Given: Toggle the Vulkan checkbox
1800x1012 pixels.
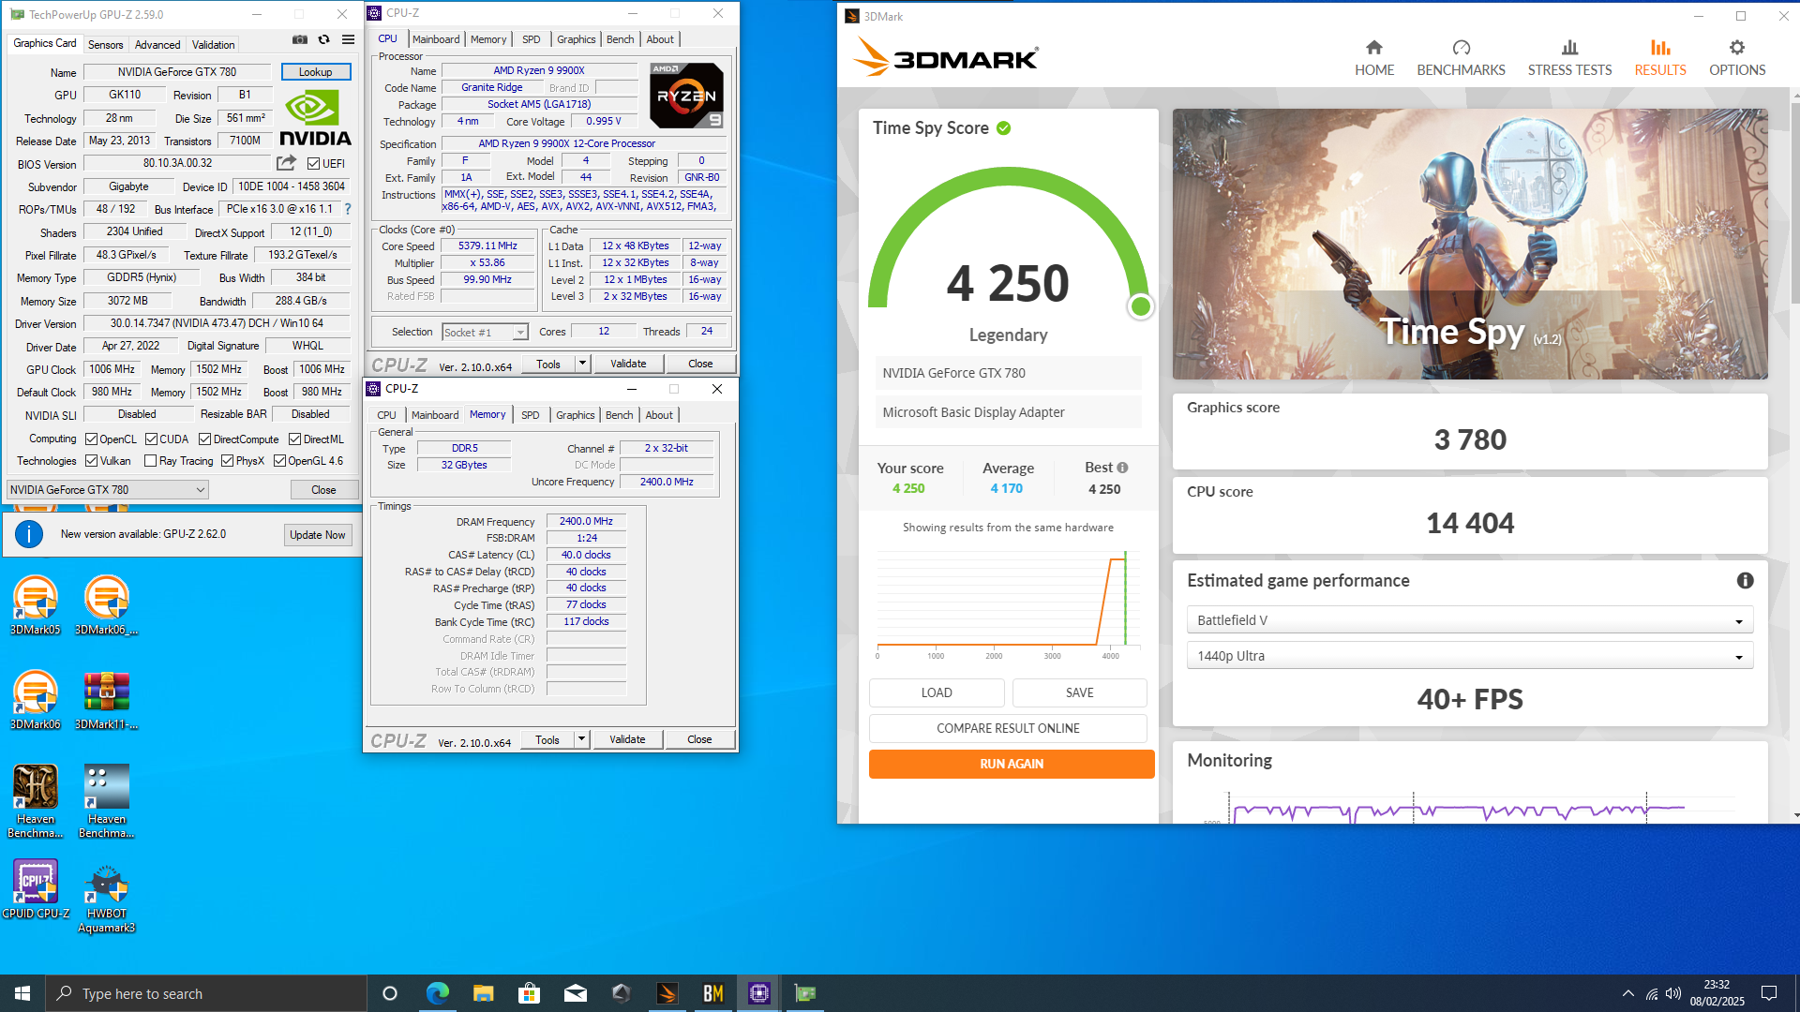Looking at the screenshot, I should click(91, 461).
